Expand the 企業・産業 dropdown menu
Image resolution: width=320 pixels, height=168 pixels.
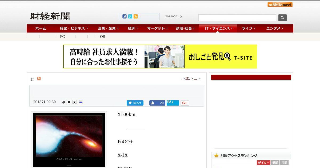pyautogui.click(x=108, y=28)
